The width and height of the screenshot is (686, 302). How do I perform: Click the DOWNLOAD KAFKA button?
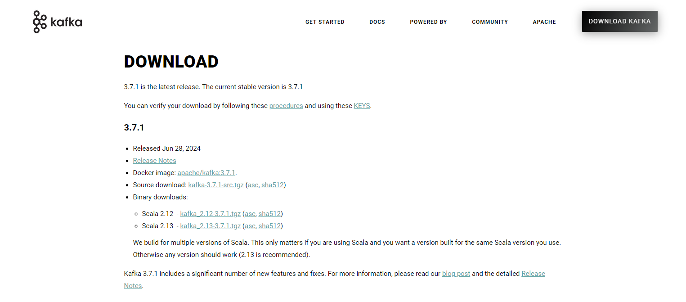pos(619,21)
